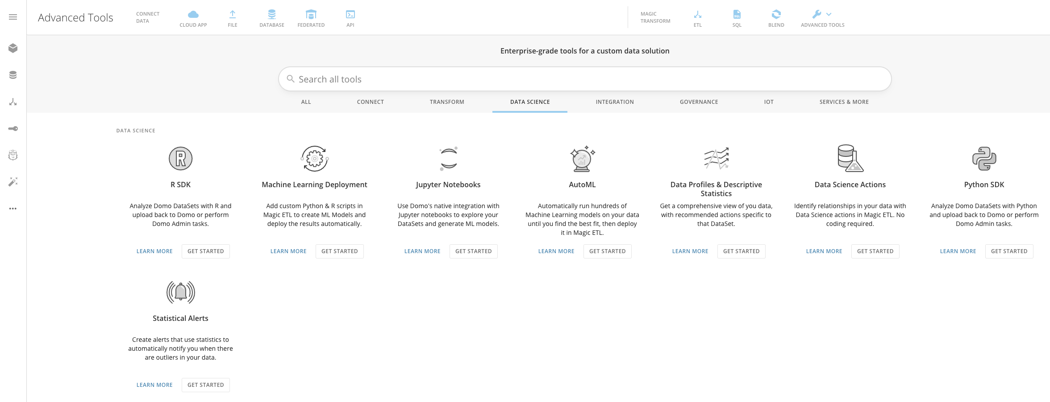
Task: Open the hamburger navigation menu
Action: tap(13, 17)
